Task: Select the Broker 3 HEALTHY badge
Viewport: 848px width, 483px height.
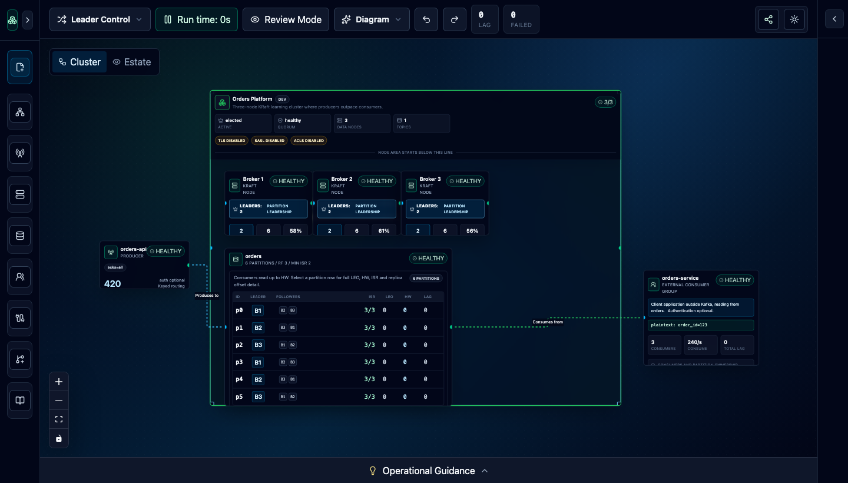Action: [465, 181]
